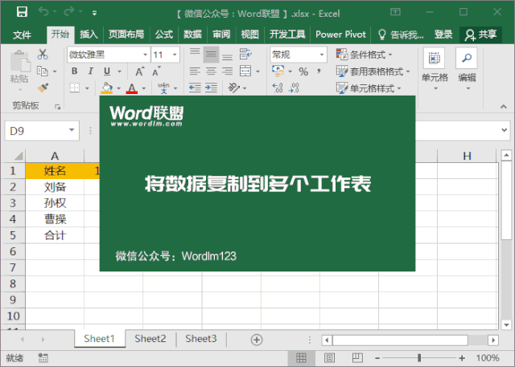Apply percent style
The height and width of the screenshot is (367, 515).
point(303,71)
